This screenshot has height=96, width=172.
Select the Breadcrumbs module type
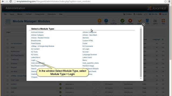(36, 41)
